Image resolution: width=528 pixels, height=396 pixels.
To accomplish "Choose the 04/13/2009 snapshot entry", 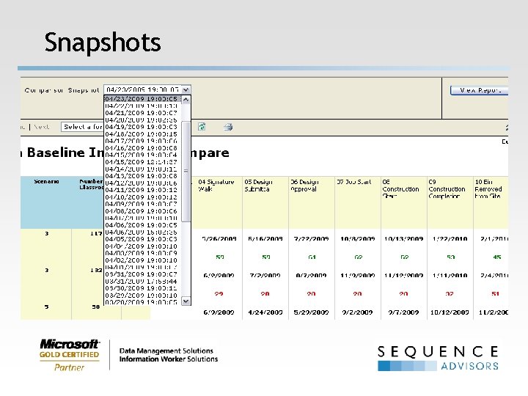I will 143,176.
